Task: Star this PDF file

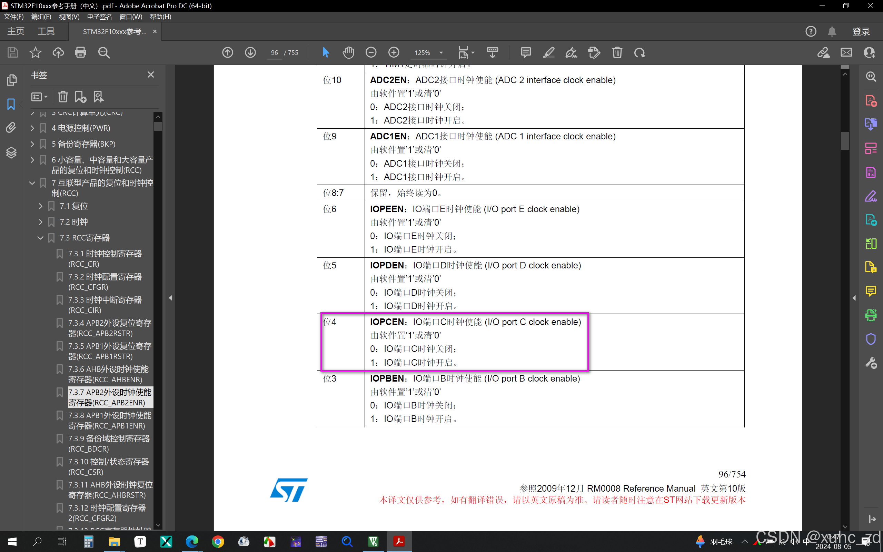Action: point(36,52)
